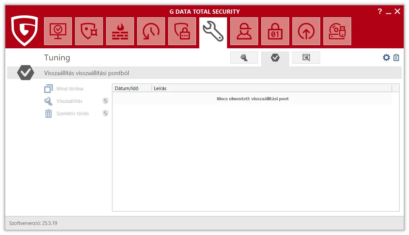Click the Szelektív törlés trash button
This screenshot has width=409, height=235.
coord(73,114)
